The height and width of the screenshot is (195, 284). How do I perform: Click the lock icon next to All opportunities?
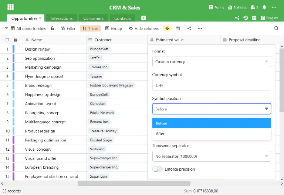tap(53, 28)
